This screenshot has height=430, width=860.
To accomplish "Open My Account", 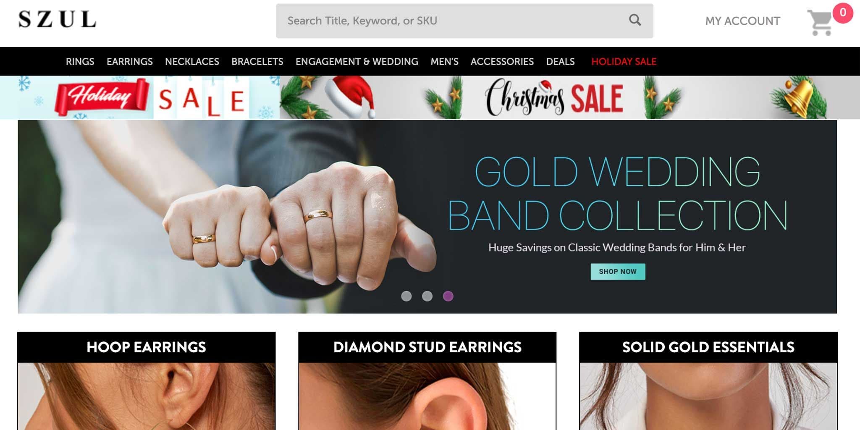I will pyautogui.click(x=742, y=21).
